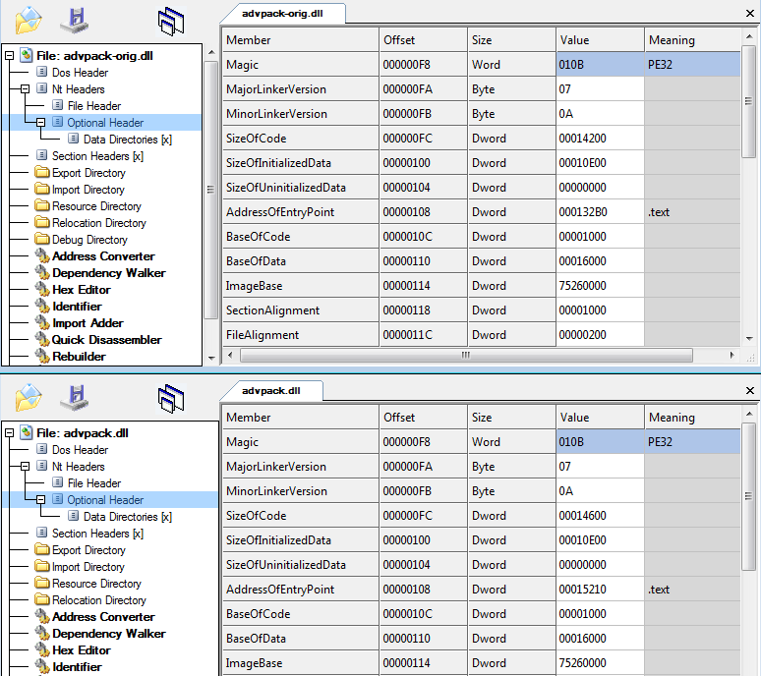This screenshot has width=761, height=676.
Task: Collapse the Nt Headers node in top tree
Action: (26, 89)
